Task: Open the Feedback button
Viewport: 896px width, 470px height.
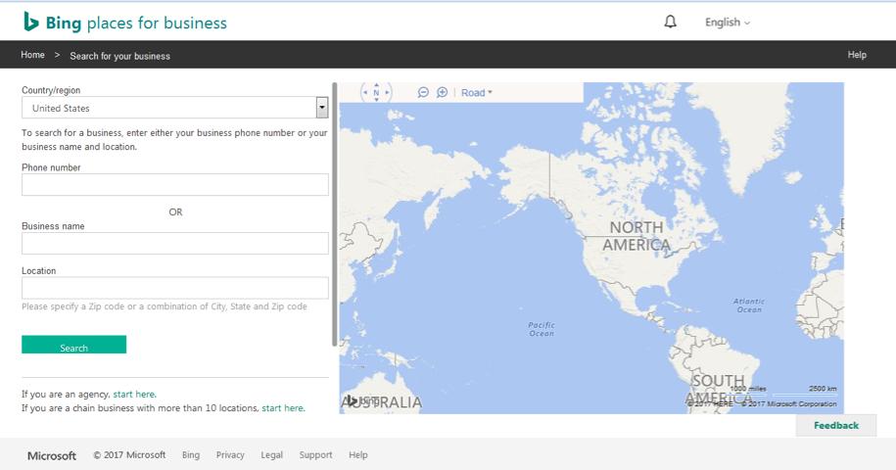Action: pos(836,426)
